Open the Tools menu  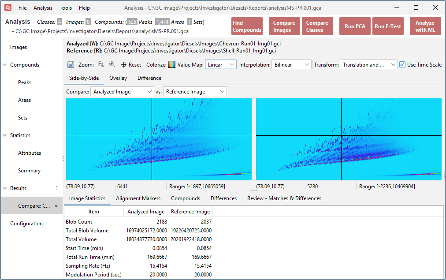tap(65, 7)
